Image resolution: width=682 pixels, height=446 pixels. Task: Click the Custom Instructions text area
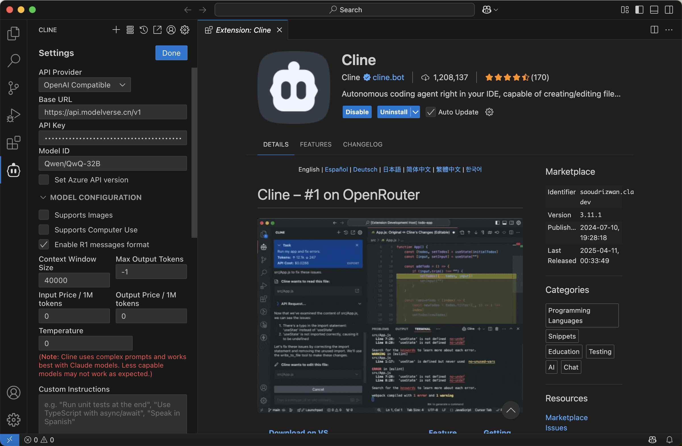click(x=113, y=414)
